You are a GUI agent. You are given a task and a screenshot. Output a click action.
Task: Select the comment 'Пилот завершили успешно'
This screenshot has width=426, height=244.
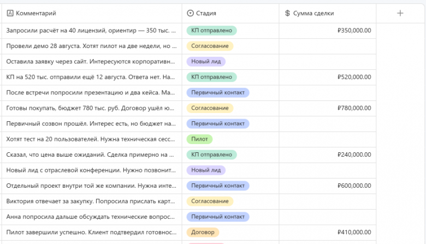click(x=92, y=233)
